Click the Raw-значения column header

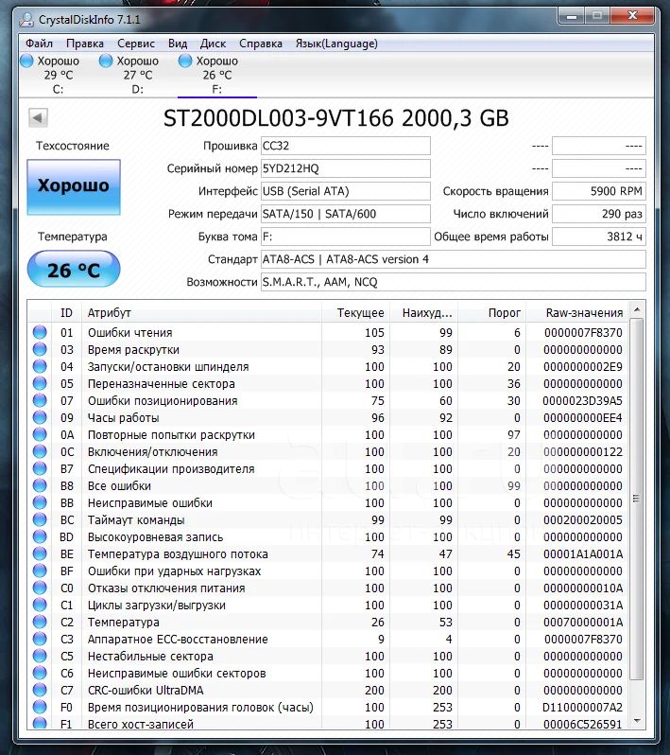tap(584, 312)
